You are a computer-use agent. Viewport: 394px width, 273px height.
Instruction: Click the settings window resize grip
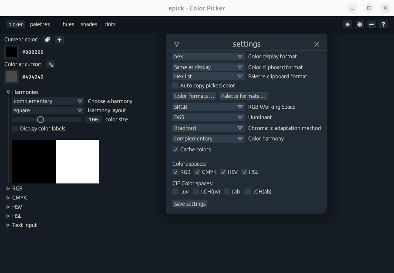pos(324,211)
